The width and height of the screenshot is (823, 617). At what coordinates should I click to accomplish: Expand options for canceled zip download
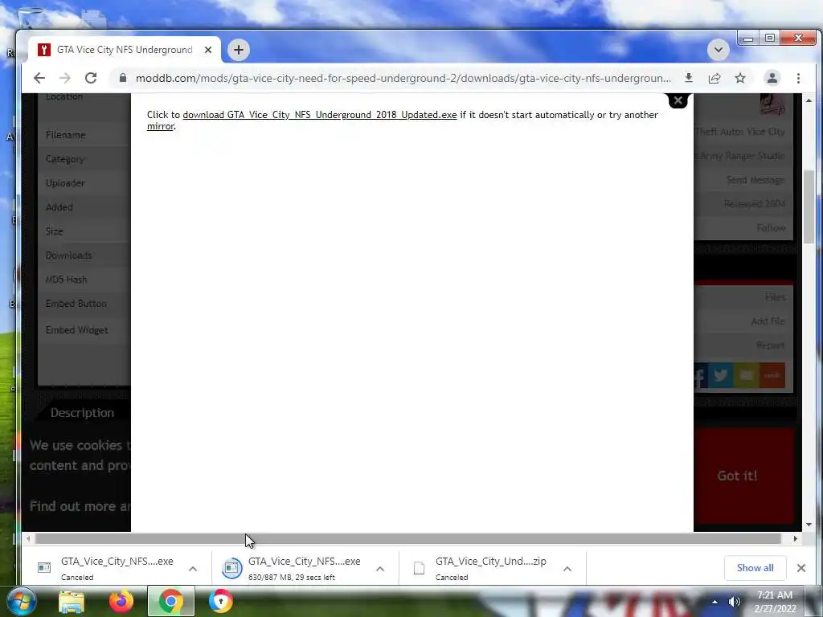click(567, 569)
